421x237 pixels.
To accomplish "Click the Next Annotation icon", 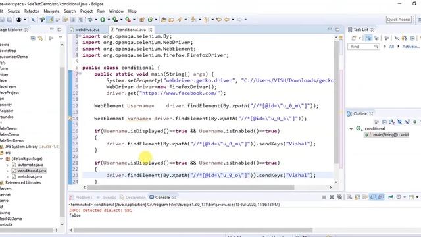I will pyautogui.click(x=193, y=20).
